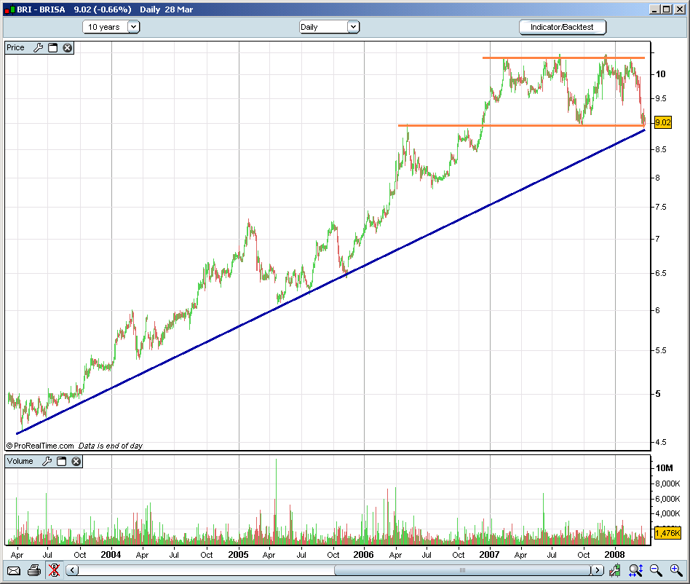Close the BRISA chart window
The height and width of the screenshot is (584, 690).
pos(679,9)
